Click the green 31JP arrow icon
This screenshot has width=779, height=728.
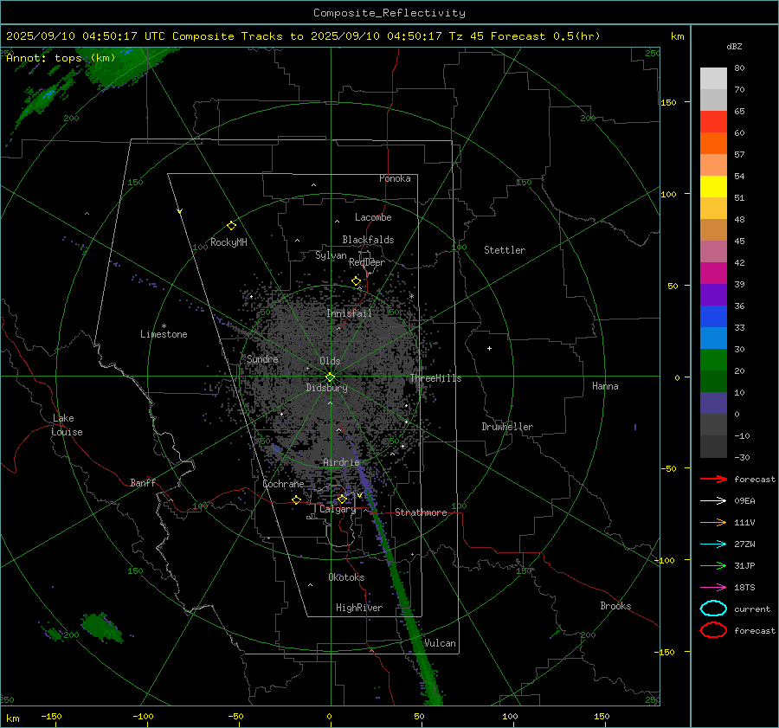click(x=713, y=565)
